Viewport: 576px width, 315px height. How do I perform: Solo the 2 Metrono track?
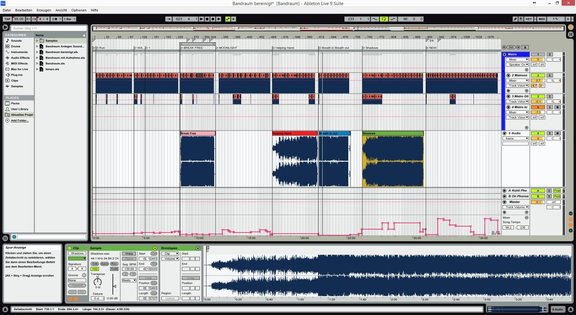pos(549,76)
